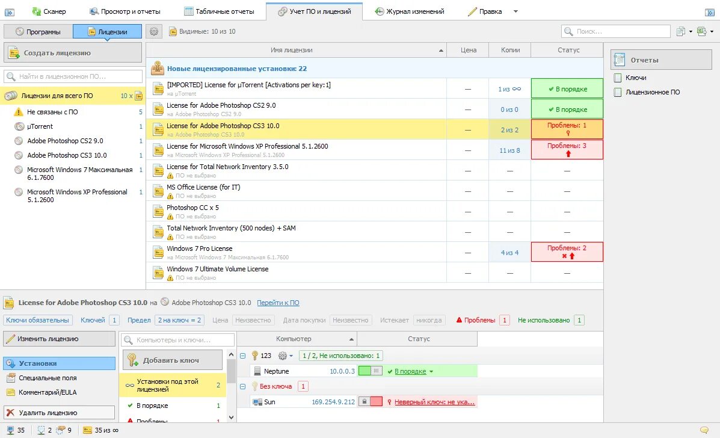This screenshot has width=720, height=438.
Task: Click icon of Windows XP Professional license row
Action: click(x=158, y=150)
